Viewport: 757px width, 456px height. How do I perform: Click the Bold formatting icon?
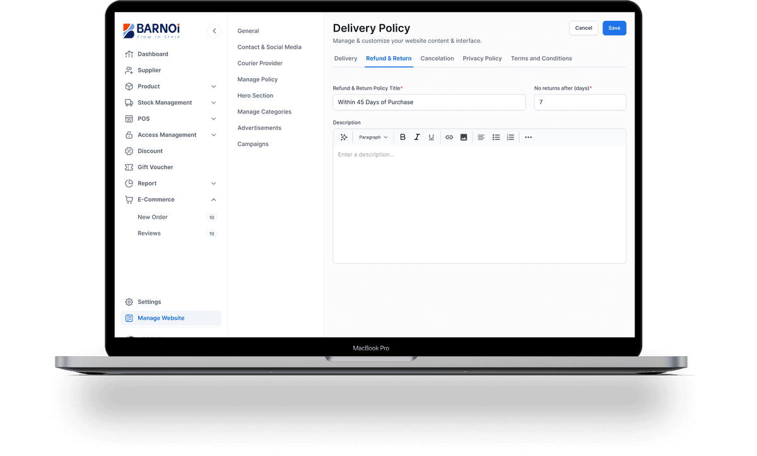point(403,137)
